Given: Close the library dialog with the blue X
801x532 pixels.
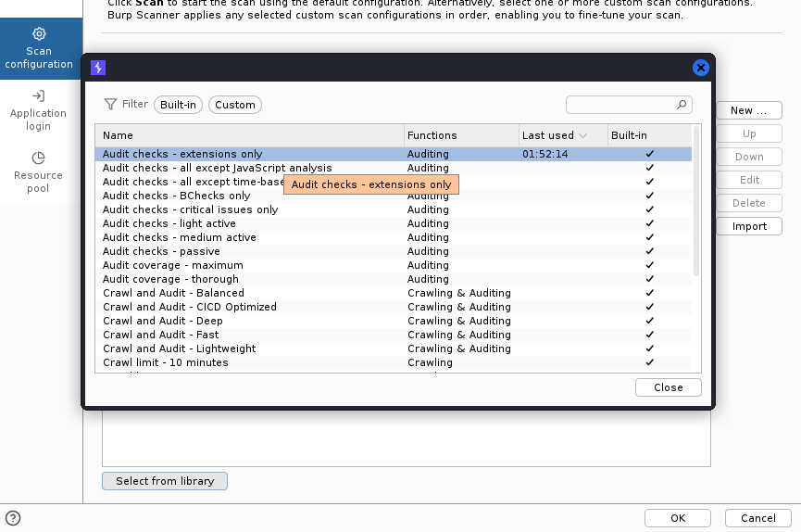Looking at the screenshot, I should (x=700, y=68).
